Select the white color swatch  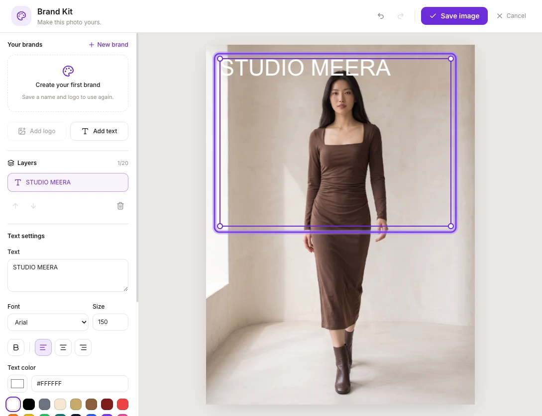(13, 404)
